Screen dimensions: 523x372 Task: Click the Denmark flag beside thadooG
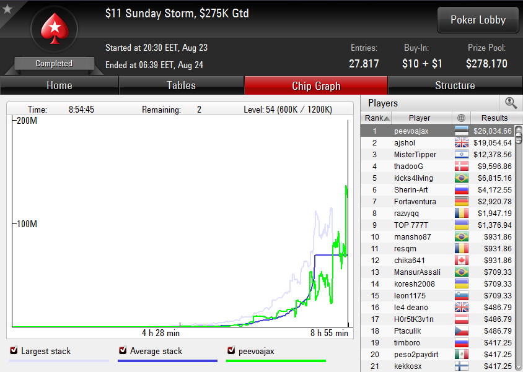[462, 166]
